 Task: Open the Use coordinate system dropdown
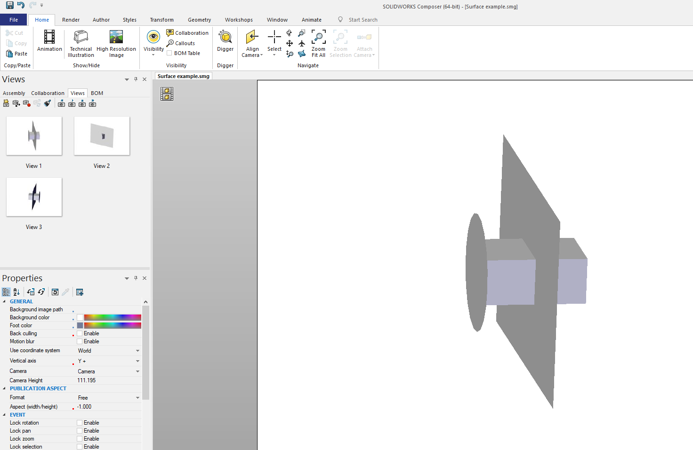(x=137, y=351)
